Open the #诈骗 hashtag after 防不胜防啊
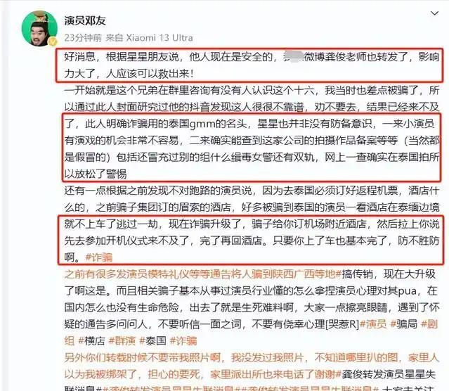 99,257
